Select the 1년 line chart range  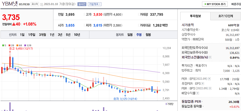pyautogui.click(x=52, y=35)
